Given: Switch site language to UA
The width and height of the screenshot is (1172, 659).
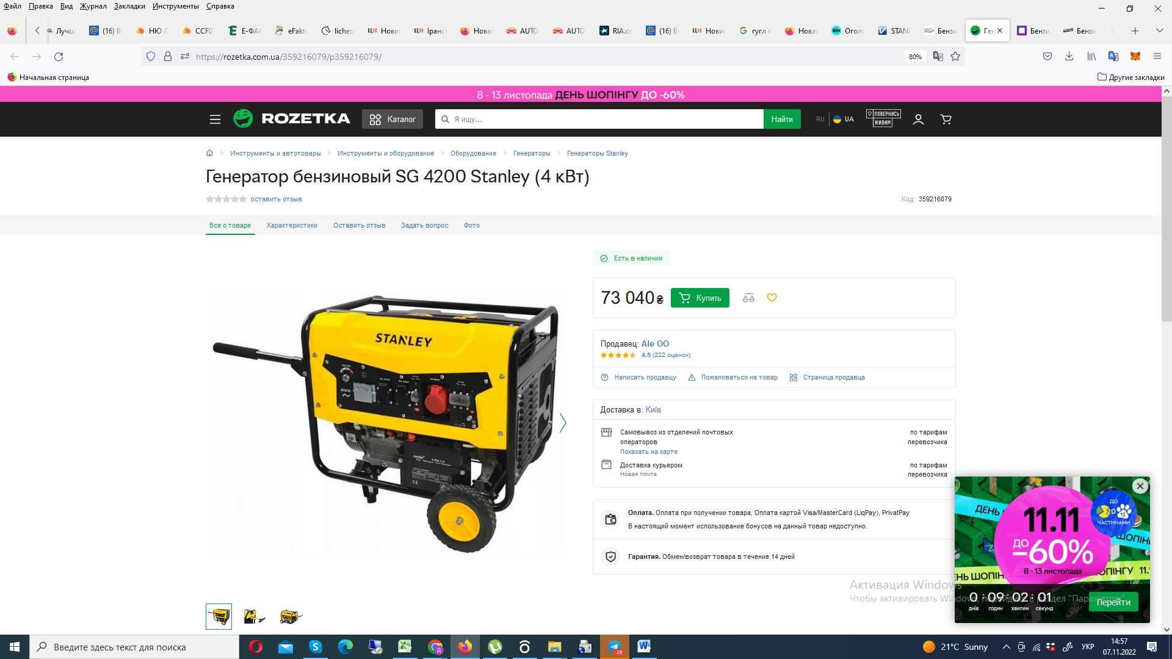Looking at the screenshot, I should (844, 119).
